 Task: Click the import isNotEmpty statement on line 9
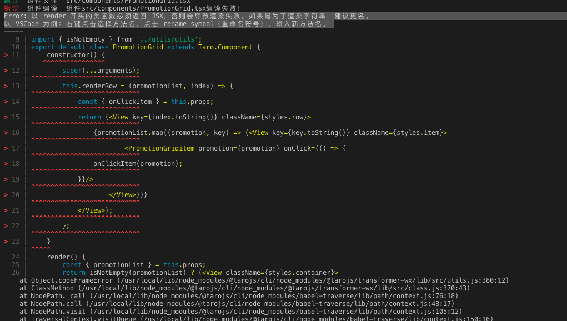[x=117, y=39]
